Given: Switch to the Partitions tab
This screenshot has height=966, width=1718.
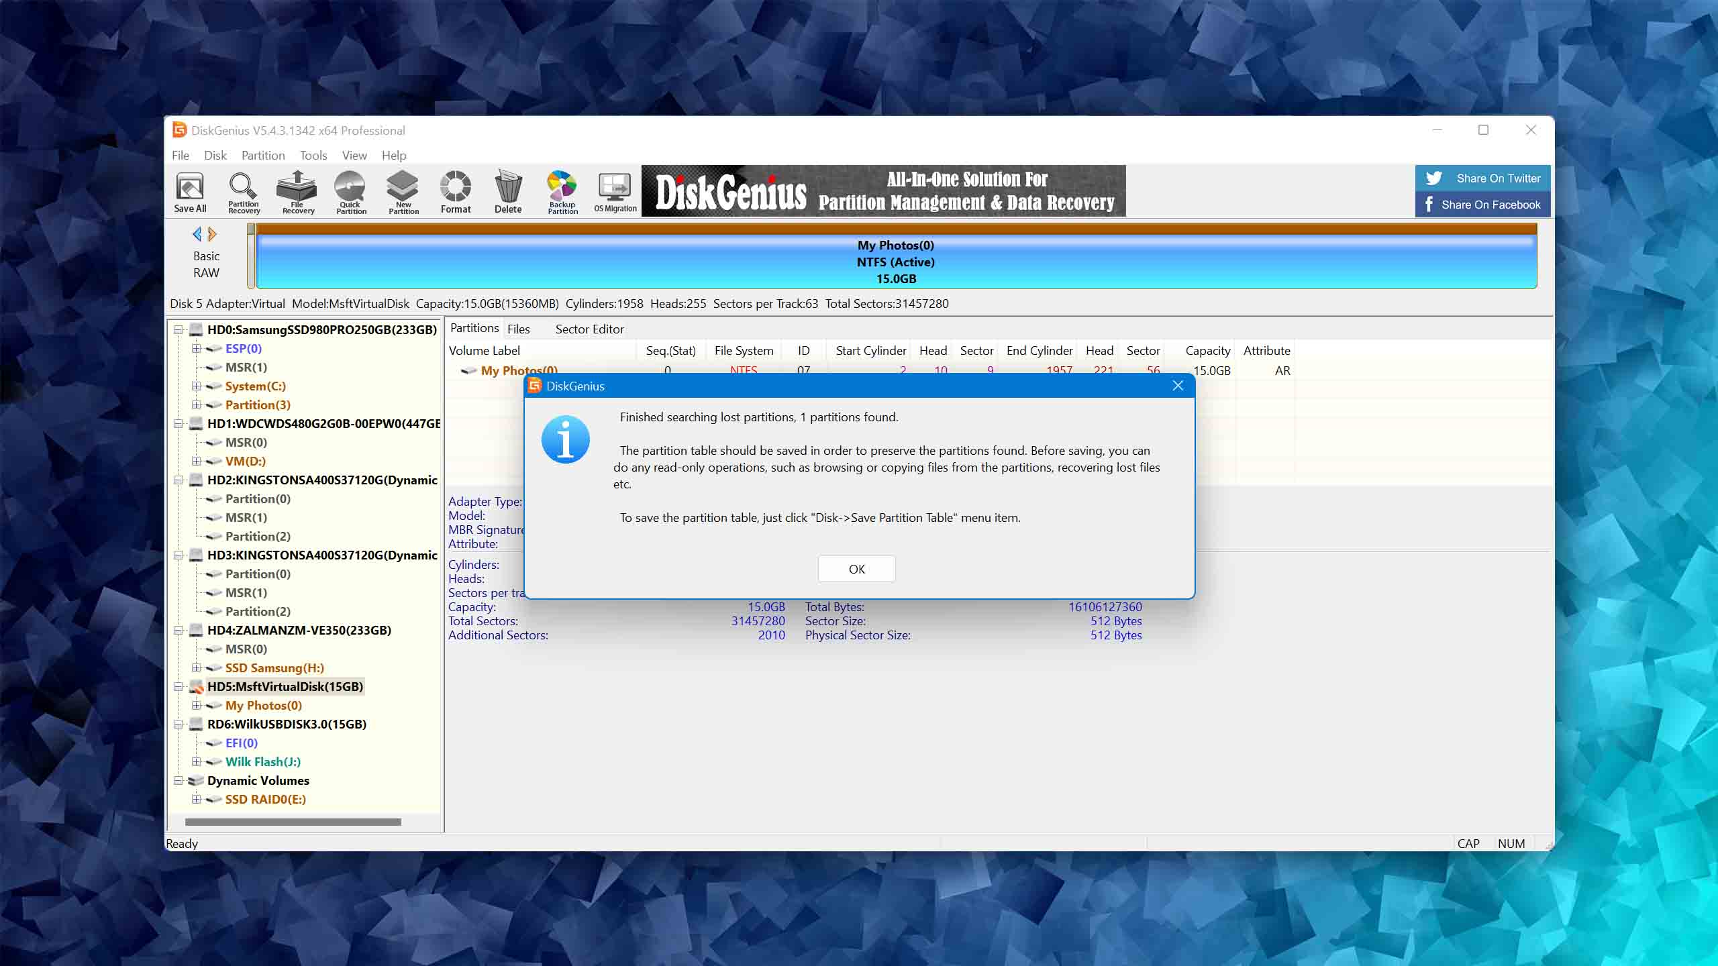Looking at the screenshot, I should pos(474,328).
